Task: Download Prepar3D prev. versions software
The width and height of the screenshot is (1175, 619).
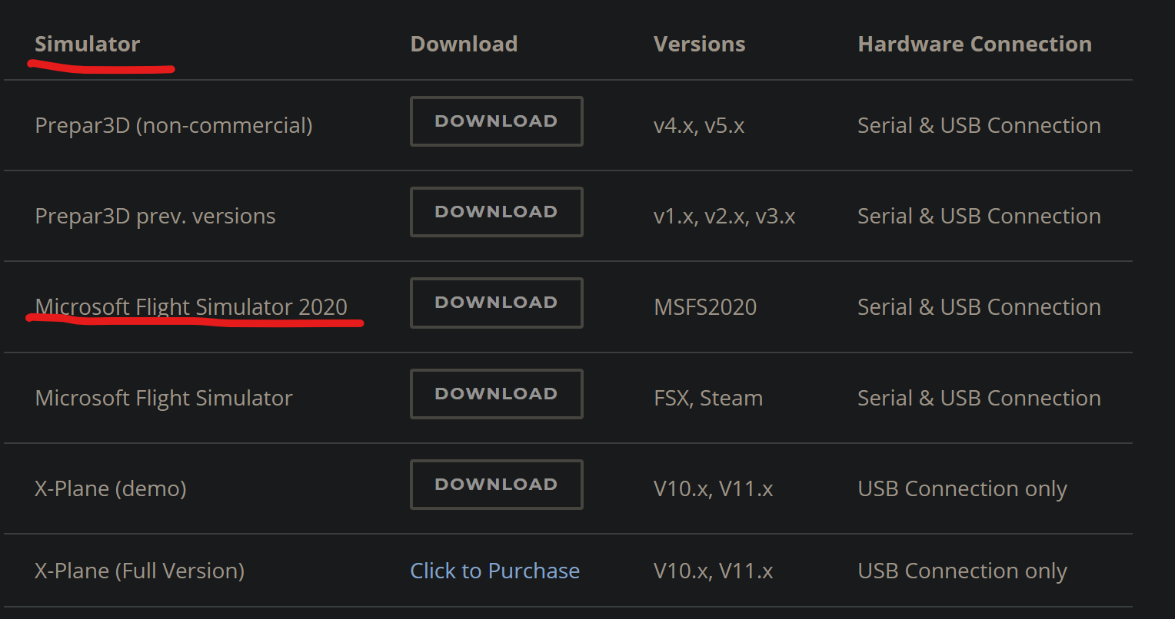Action: coord(496,212)
